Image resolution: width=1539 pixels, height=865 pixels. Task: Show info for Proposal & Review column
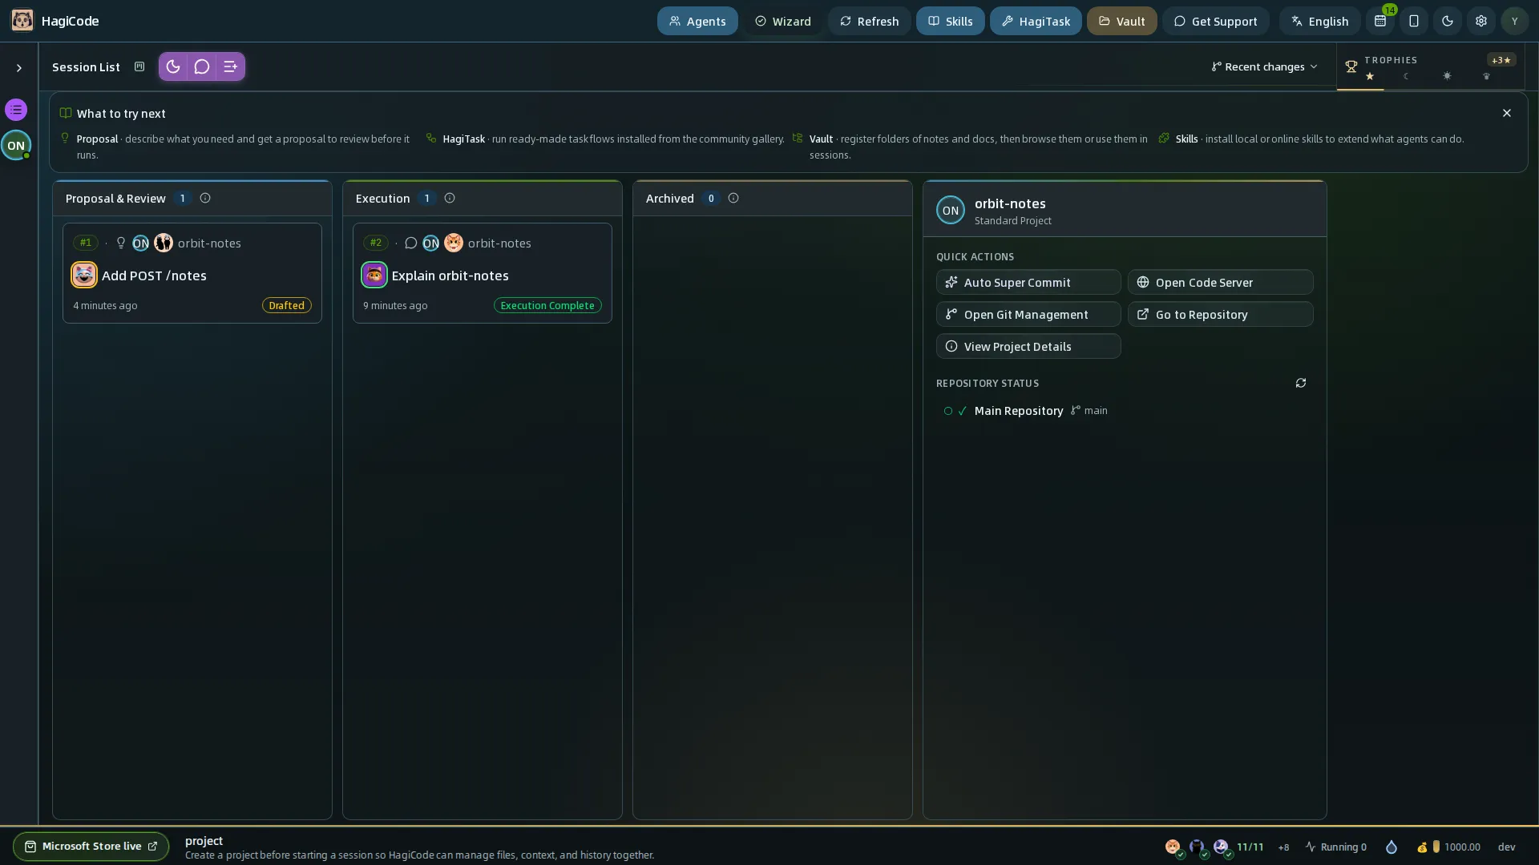click(205, 198)
